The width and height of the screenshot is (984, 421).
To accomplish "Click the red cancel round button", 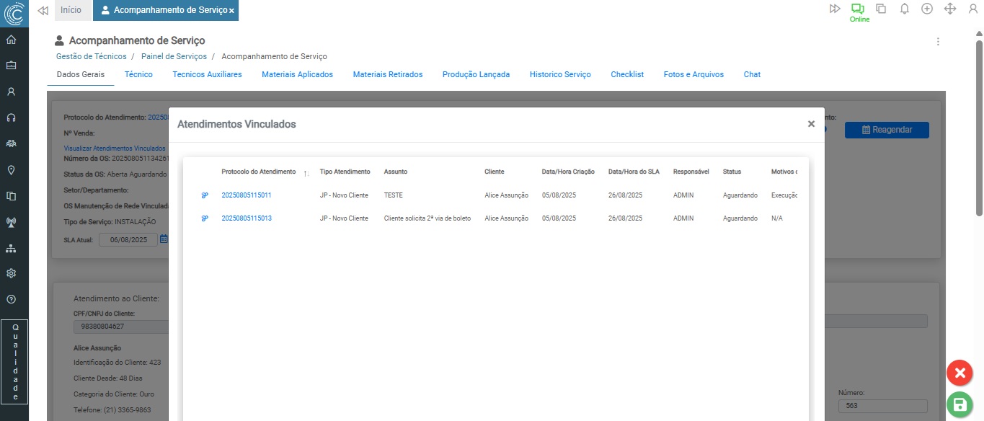I will pos(959,373).
